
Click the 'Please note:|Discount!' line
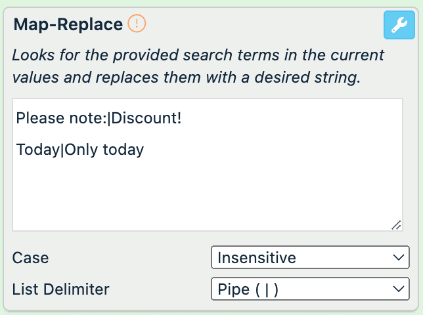point(99,118)
